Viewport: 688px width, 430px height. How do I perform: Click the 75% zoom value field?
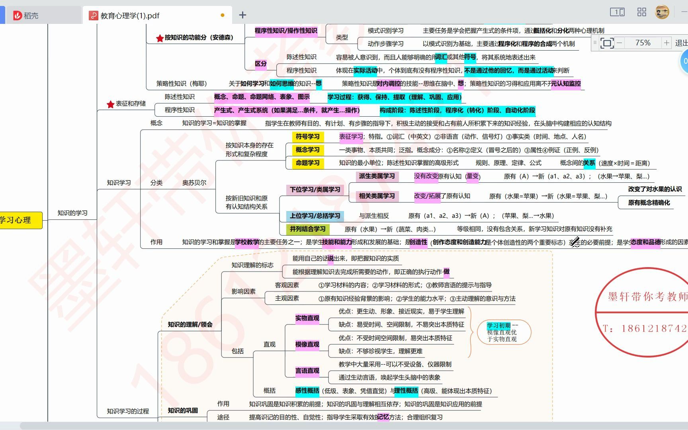tap(643, 43)
